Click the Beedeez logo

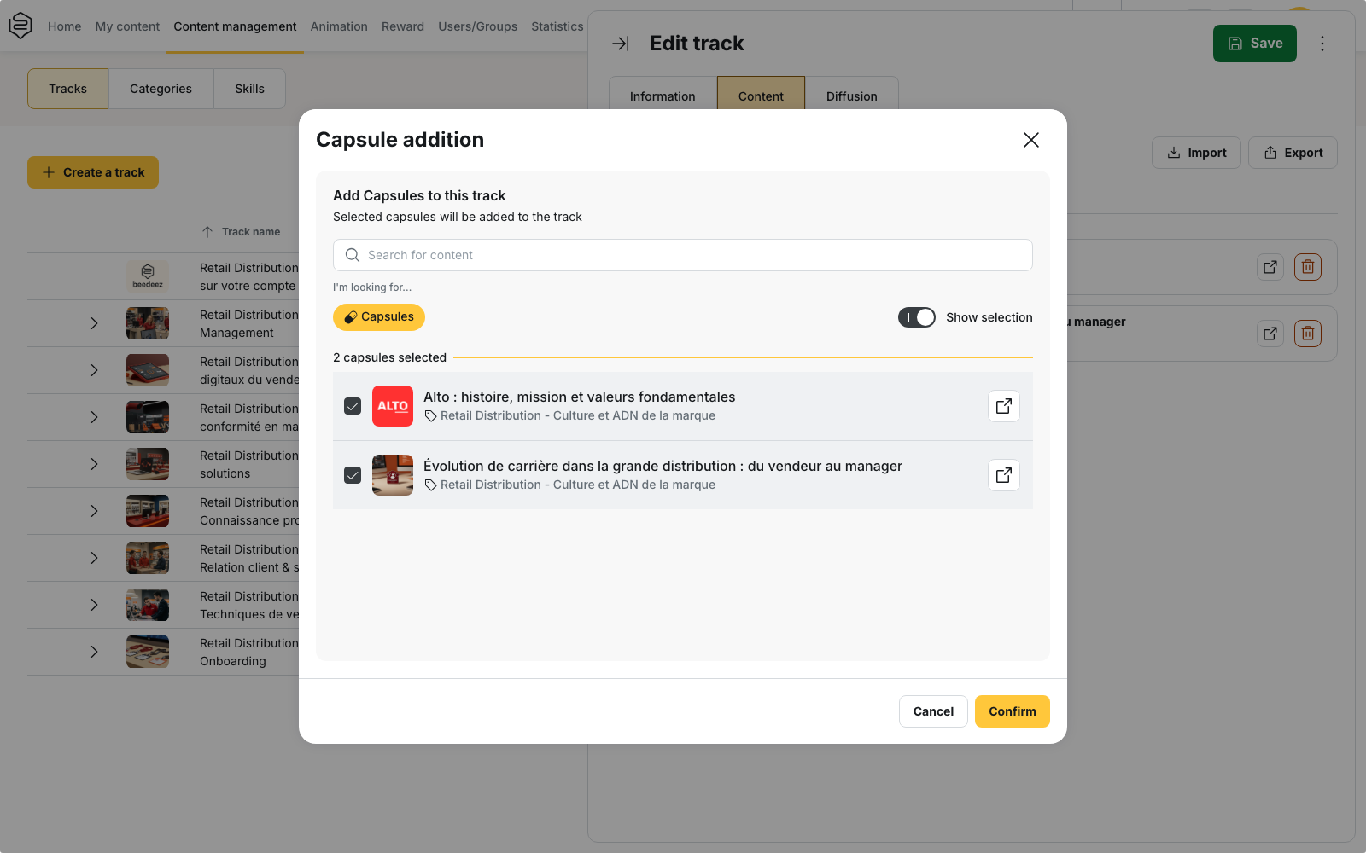coord(20,26)
